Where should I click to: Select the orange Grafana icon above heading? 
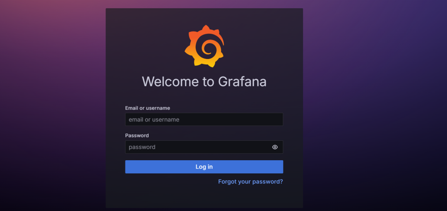coord(204,46)
